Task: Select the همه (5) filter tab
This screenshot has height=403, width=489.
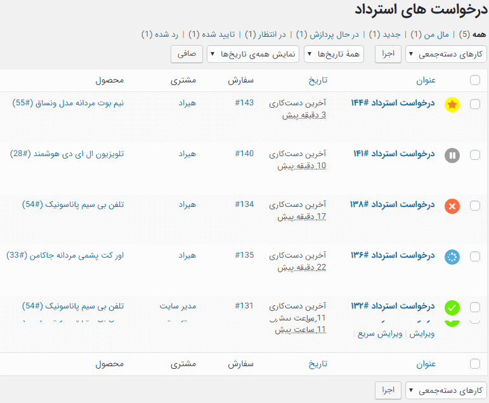Action: tap(473, 34)
